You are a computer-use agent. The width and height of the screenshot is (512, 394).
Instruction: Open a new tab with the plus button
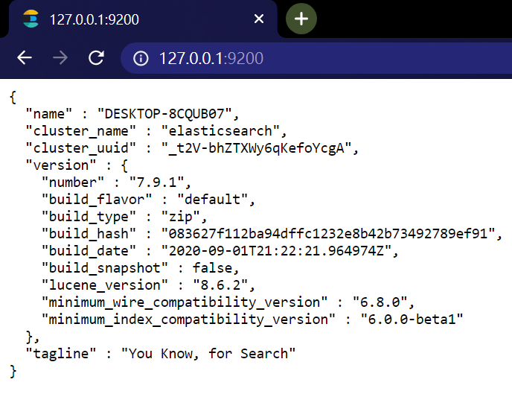(301, 19)
